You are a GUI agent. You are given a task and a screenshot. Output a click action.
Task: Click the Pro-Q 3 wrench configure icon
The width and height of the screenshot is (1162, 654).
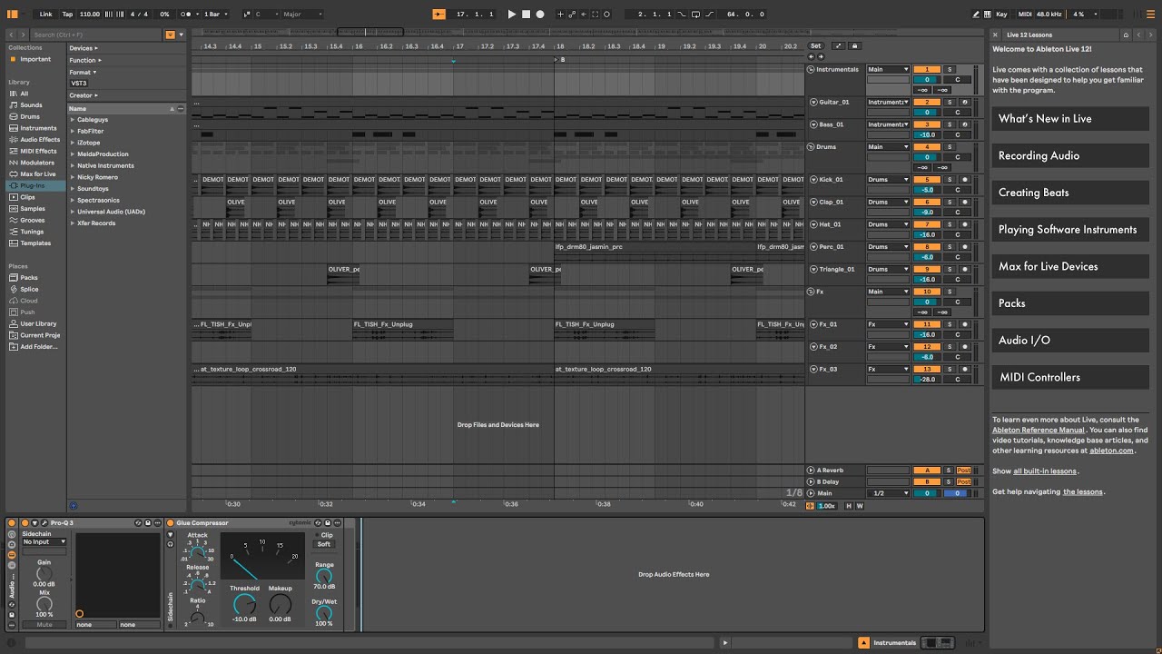44,523
